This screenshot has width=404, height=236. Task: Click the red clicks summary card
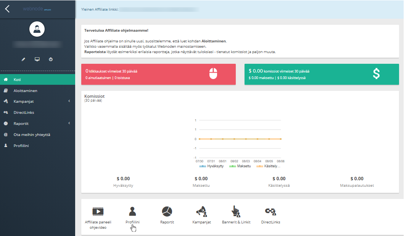point(158,74)
